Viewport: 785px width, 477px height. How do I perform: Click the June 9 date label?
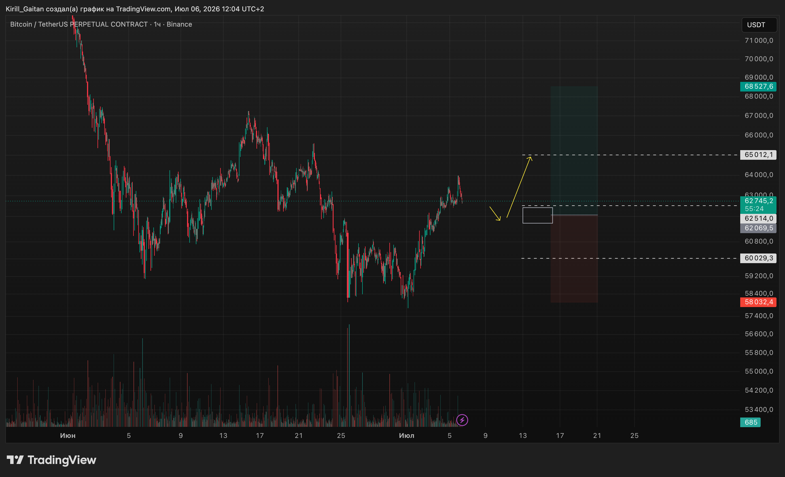click(181, 436)
